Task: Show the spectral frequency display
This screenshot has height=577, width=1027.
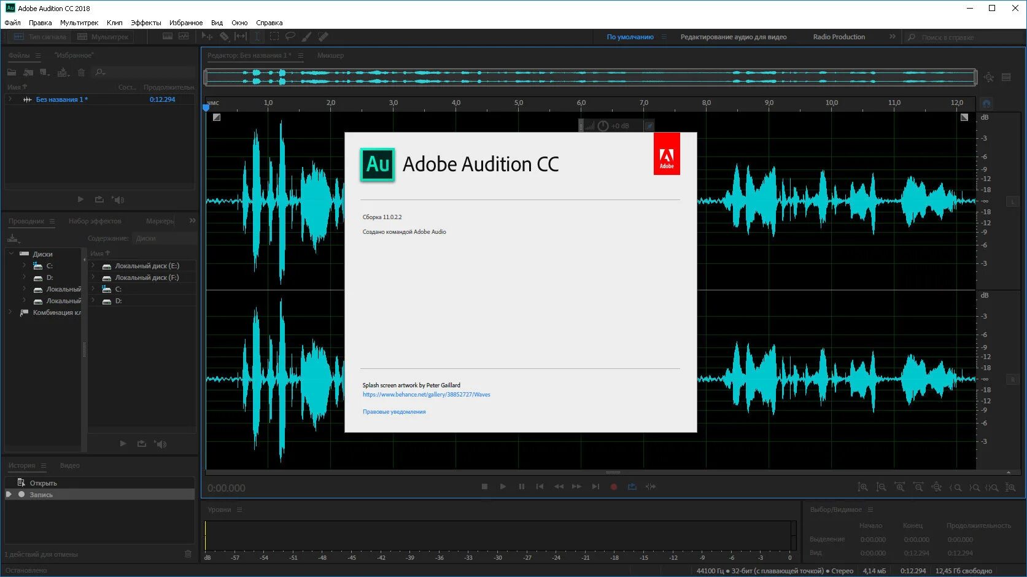Action: [x=168, y=37]
